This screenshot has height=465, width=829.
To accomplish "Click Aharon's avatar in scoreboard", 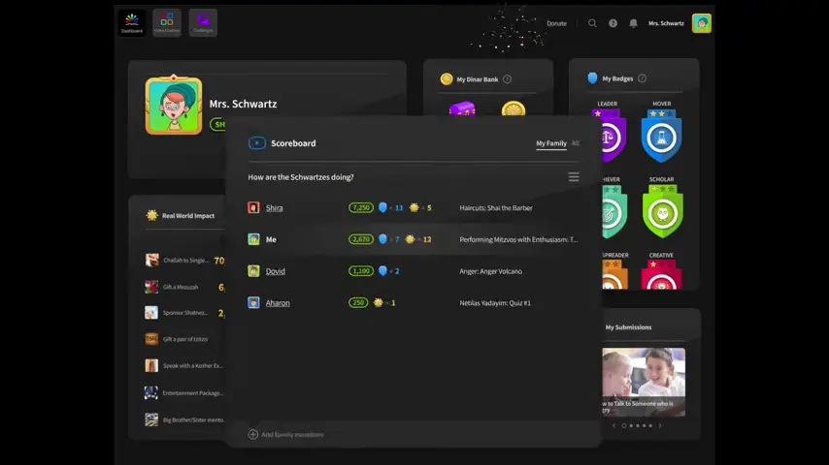I will point(253,302).
